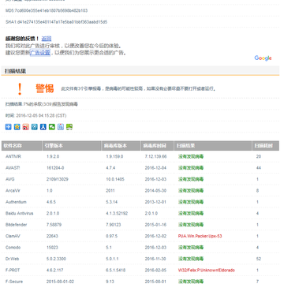Share to QZone yellow star icon

pyautogui.click(x=17, y=127)
